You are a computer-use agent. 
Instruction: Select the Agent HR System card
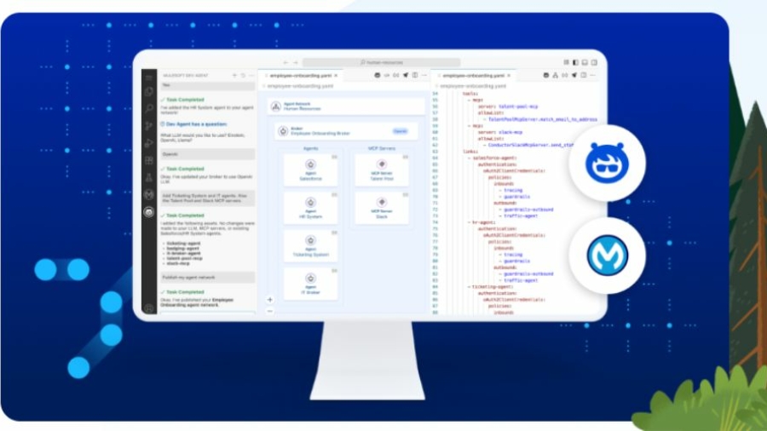pos(310,208)
